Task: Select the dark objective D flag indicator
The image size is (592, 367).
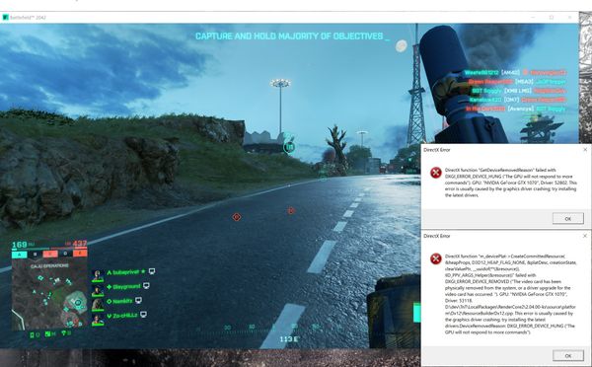Action: [x=65, y=254]
